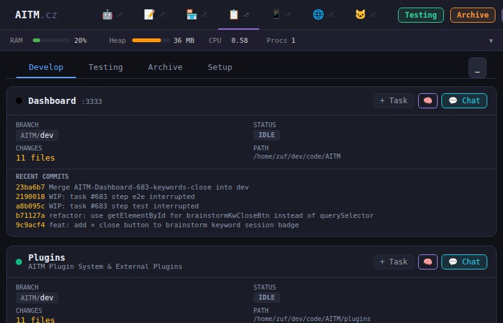Screen dimensions: 503x323
Task: Click the IDLE status badge in Plugins
Action: click(x=267, y=298)
